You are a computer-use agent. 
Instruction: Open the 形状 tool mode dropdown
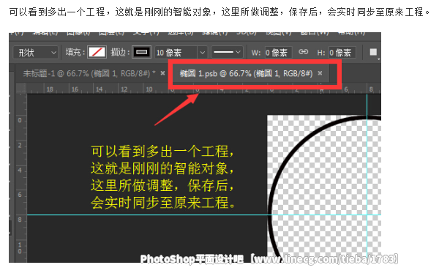[x=36, y=53]
